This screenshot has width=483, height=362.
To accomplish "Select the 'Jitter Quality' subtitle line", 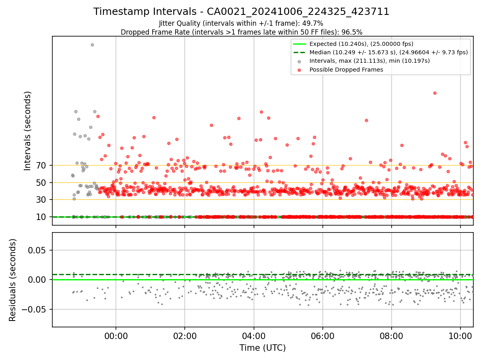I will click(241, 24).
